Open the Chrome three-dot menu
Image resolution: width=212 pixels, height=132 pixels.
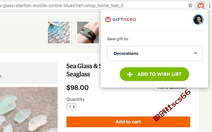(210, 6)
